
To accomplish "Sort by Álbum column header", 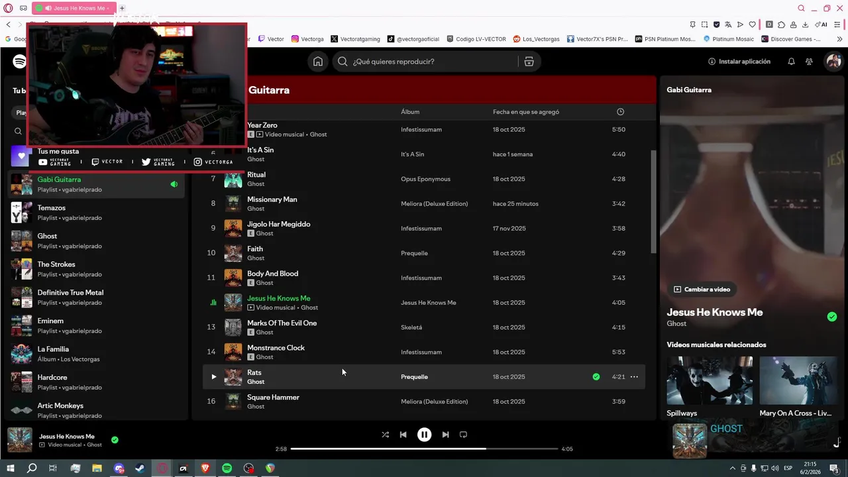I will click(x=410, y=112).
